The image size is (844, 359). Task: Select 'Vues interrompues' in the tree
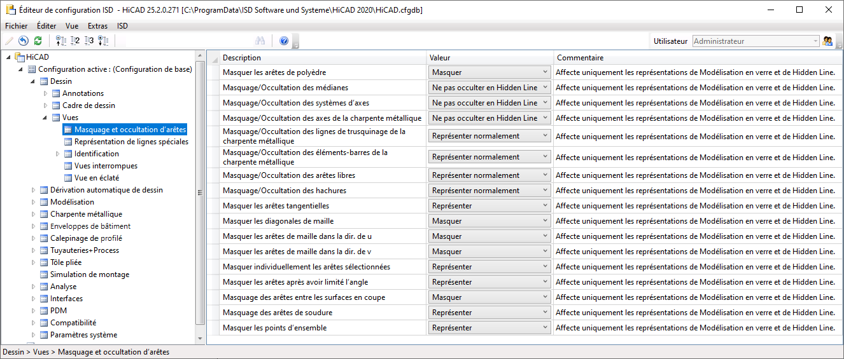(106, 166)
